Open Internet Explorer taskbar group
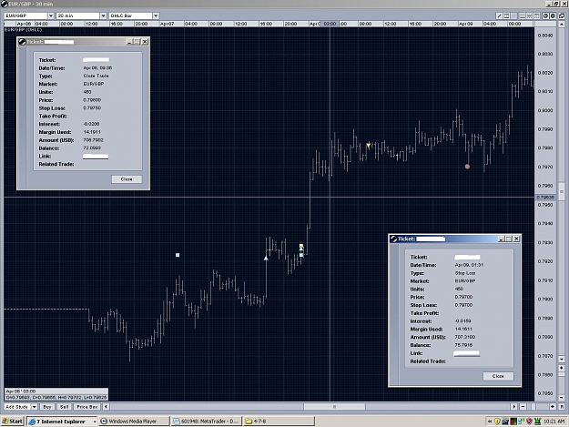 coord(62,422)
